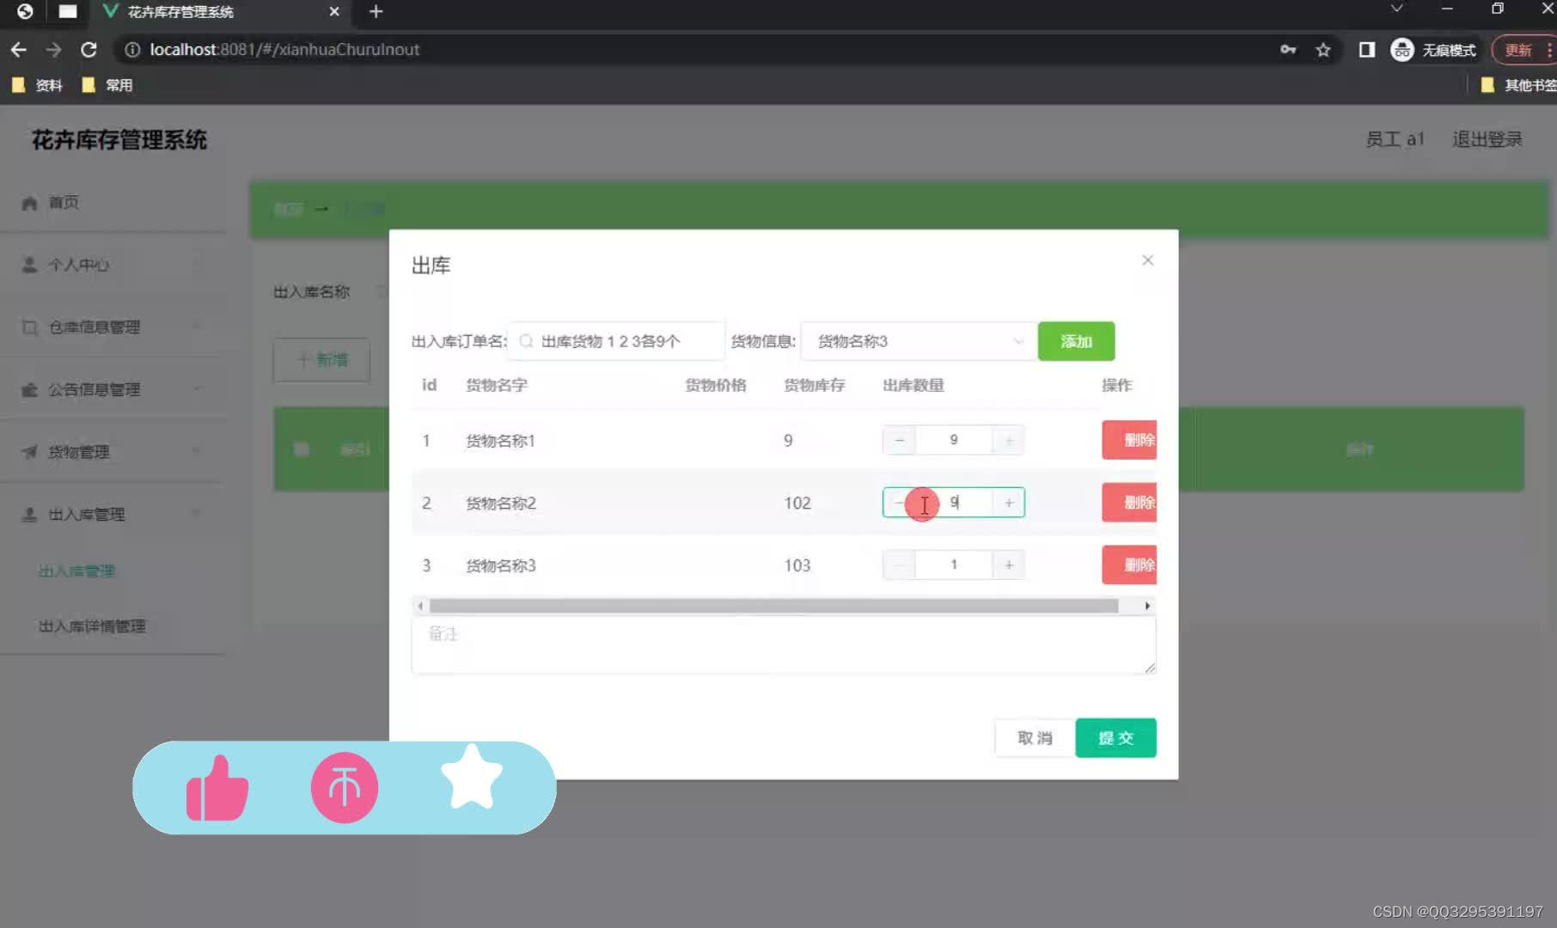Screen dimensions: 1557x928
Task: Click the table horizontal scrollbar
Action: (x=773, y=606)
